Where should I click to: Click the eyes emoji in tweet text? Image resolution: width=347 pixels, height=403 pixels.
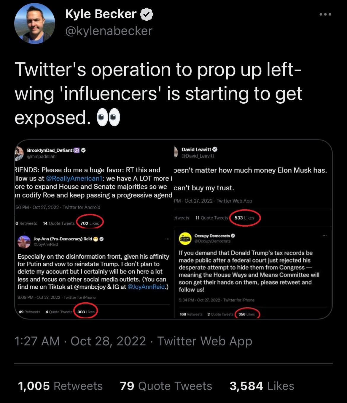[108, 118]
